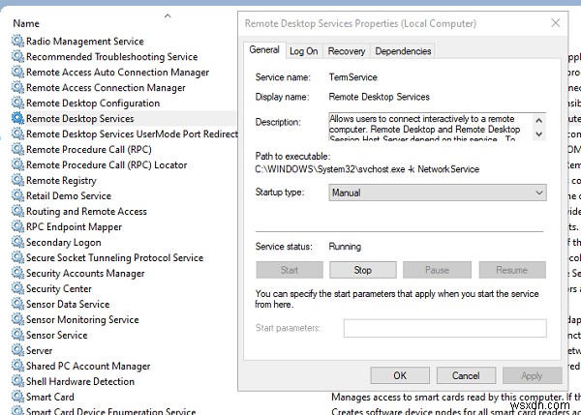Click the RPC Endpoint Mapper icon
Screen dimensions: 581x415
pos(17,226)
